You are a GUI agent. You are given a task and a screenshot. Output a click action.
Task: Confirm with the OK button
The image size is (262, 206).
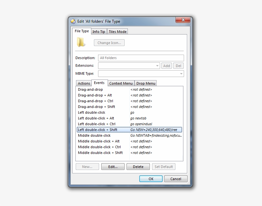151,179
